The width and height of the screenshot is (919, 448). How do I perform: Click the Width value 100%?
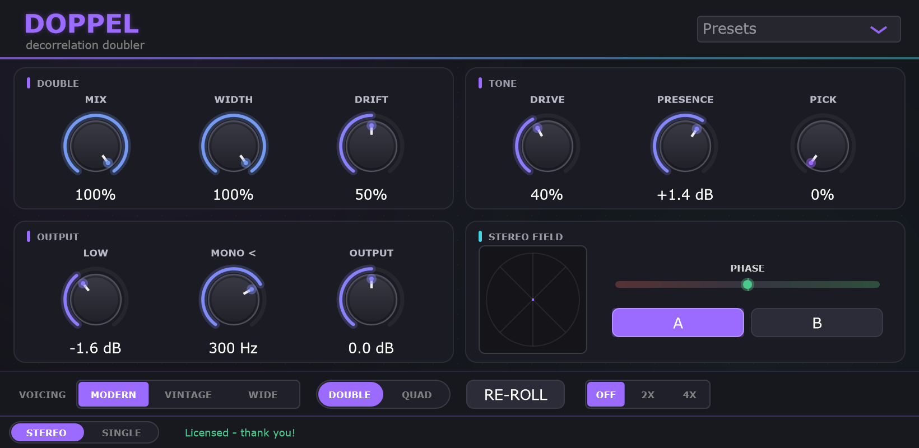[234, 195]
